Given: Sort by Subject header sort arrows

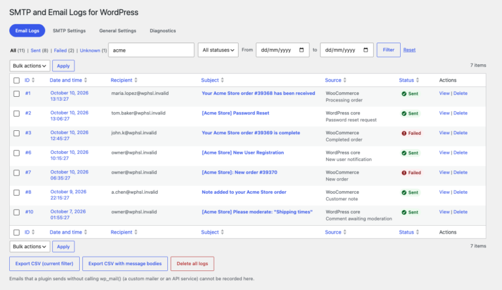Looking at the screenshot, I should (x=222, y=81).
